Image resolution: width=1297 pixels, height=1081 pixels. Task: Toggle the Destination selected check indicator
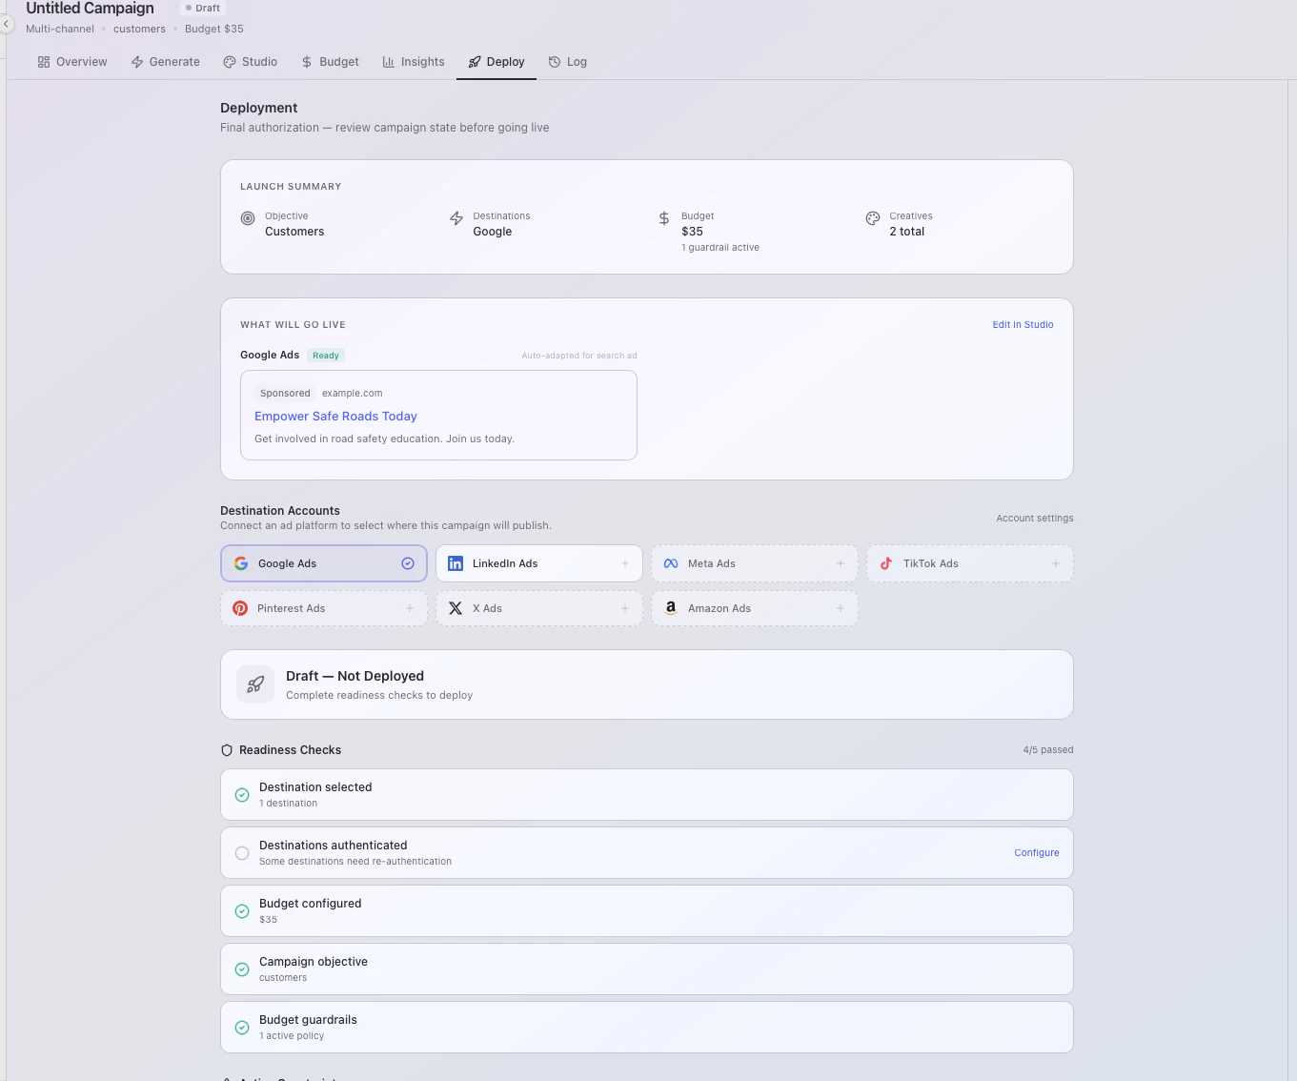click(x=242, y=794)
